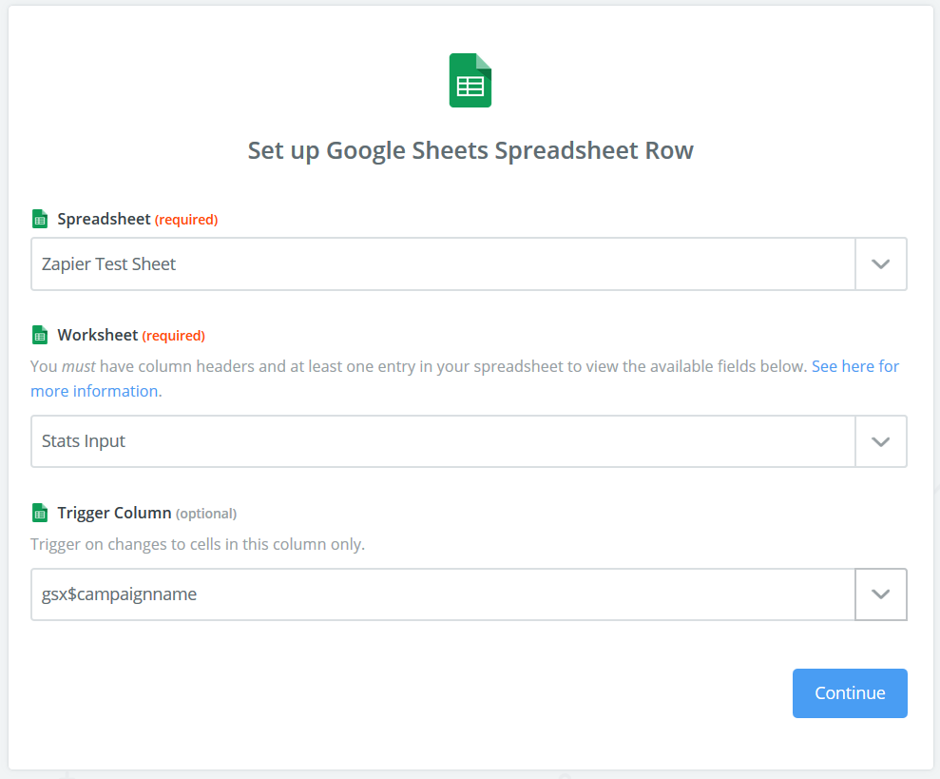The height and width of the screenshot is (779, 940).
Task: Click the large Google Sheets logo
Action: point(470,81)
